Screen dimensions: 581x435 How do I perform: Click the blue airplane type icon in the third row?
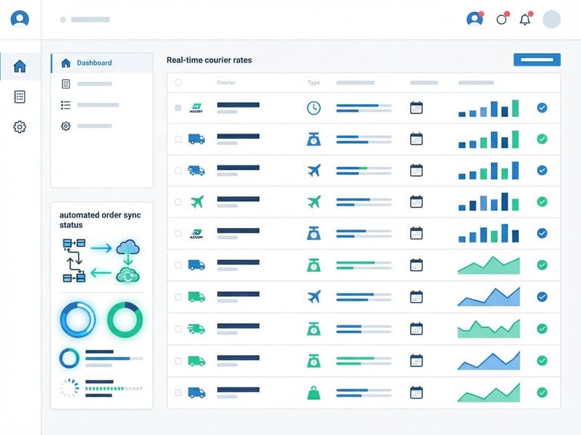(x=314, y=171)
